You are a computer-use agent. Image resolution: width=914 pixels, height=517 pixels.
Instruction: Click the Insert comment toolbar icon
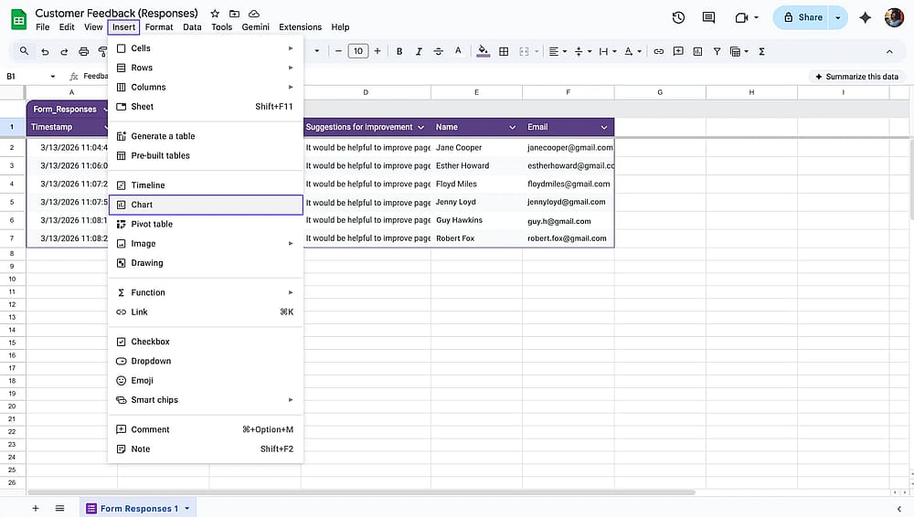coord(678,51)
